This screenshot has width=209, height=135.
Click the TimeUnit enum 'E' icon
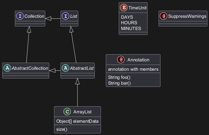(x=124, y=8)
